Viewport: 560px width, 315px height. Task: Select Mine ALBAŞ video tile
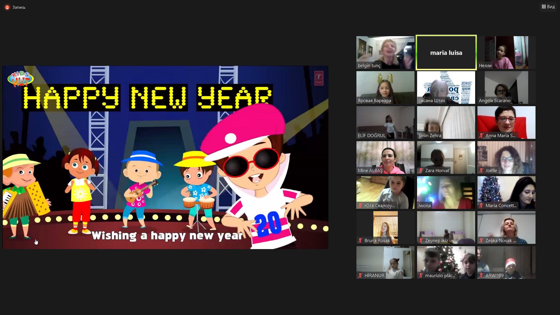(x=385, y=157)
